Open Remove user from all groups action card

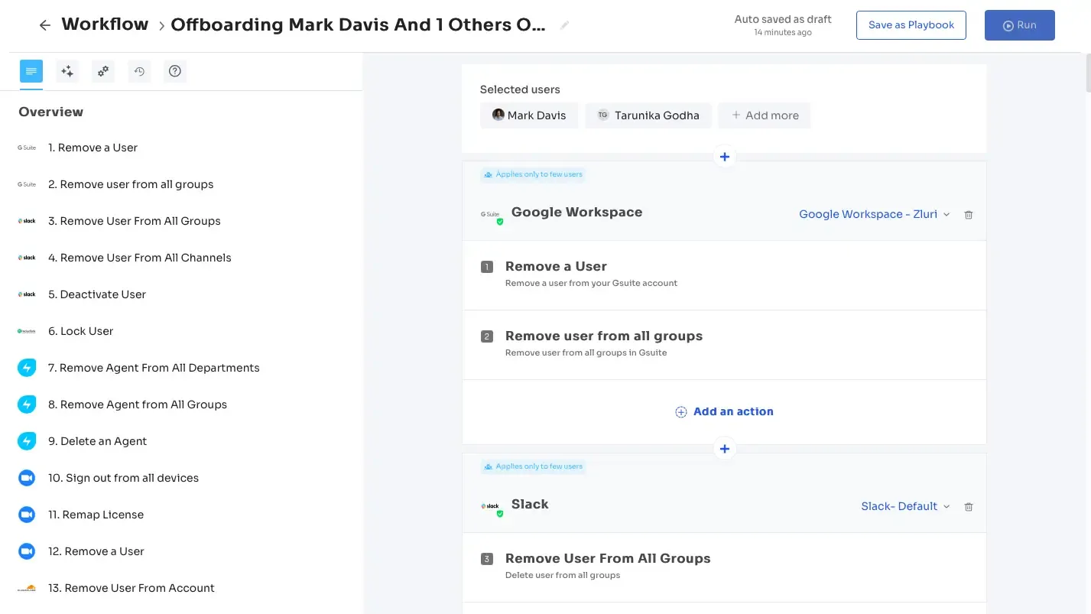pyautogui.click(x=724, y=345)
